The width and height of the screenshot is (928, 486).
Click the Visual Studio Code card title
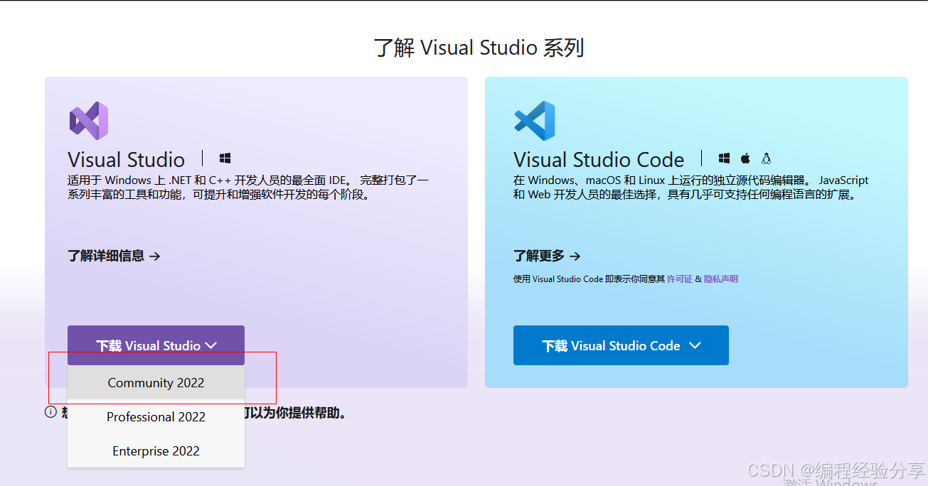(598, 160)
